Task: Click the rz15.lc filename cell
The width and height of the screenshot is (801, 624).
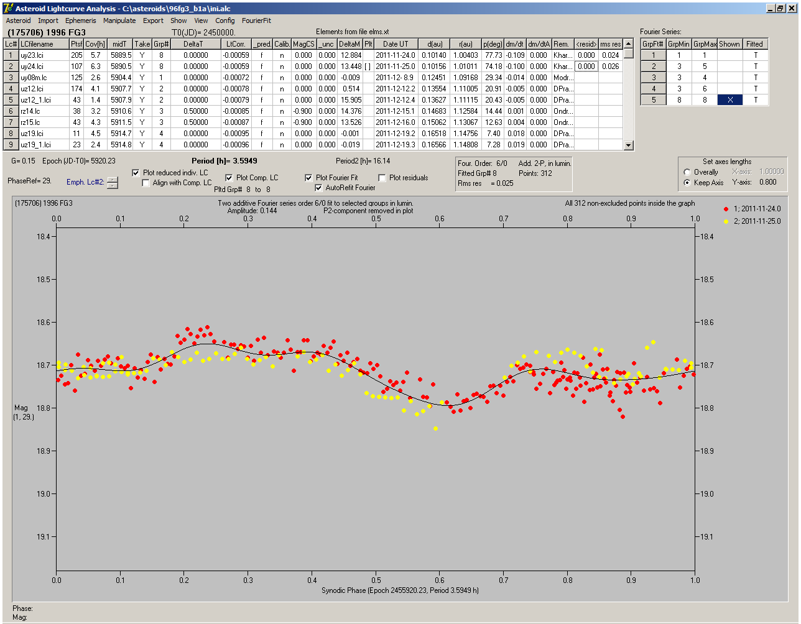Action: coord(44,122)
